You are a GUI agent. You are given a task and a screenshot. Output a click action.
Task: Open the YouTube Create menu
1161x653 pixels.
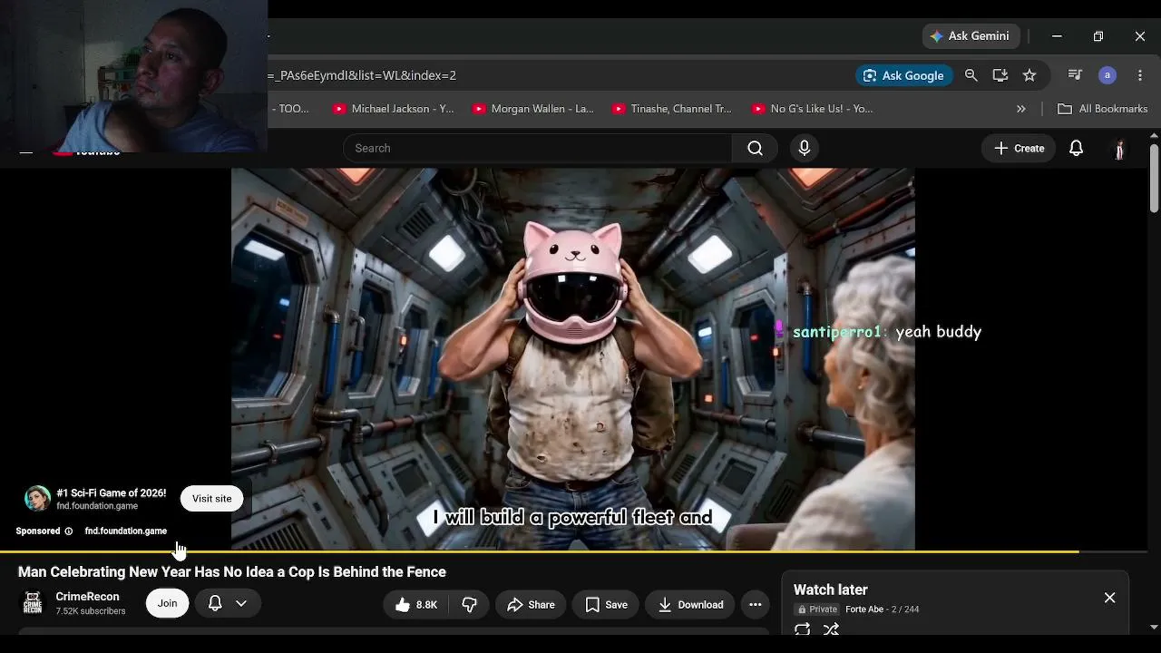(1020, 148)
